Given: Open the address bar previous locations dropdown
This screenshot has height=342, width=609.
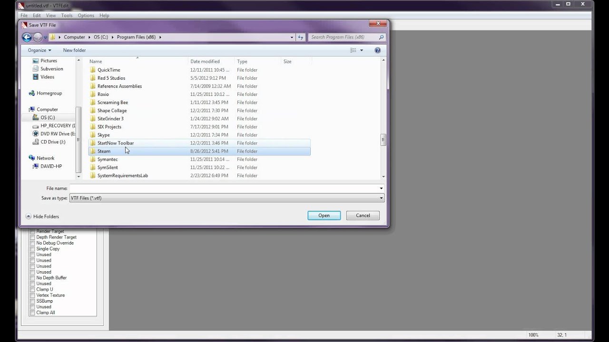Looking at the screenshot, I should click(292, 37).
